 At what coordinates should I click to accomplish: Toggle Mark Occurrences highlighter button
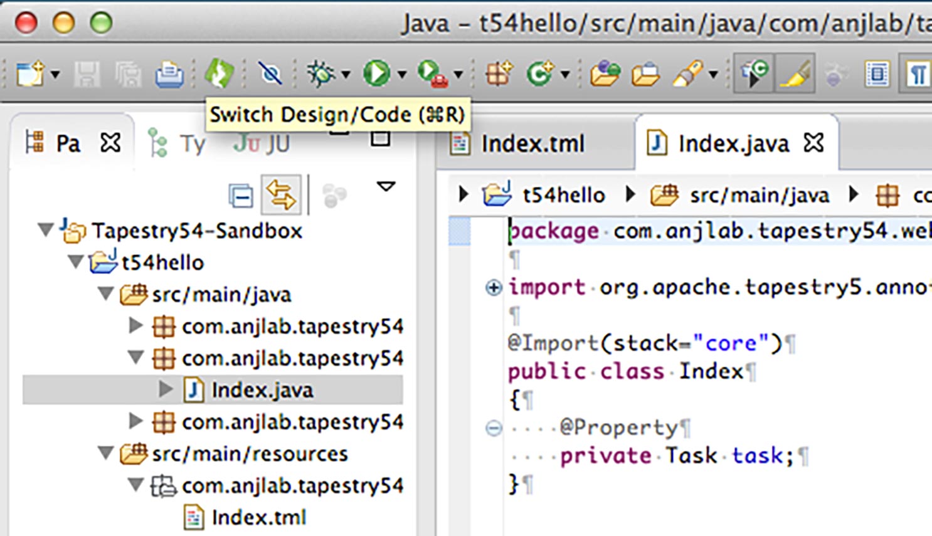pyautogui.click(x=795, y=74)
